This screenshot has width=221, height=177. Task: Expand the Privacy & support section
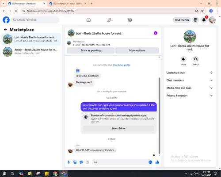click(x=190, y=96)
